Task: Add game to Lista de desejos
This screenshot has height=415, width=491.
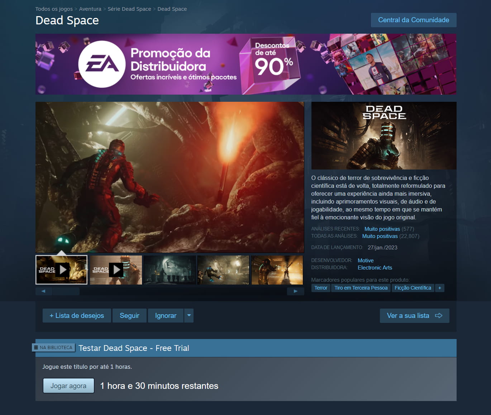Action: click(77, 316)
